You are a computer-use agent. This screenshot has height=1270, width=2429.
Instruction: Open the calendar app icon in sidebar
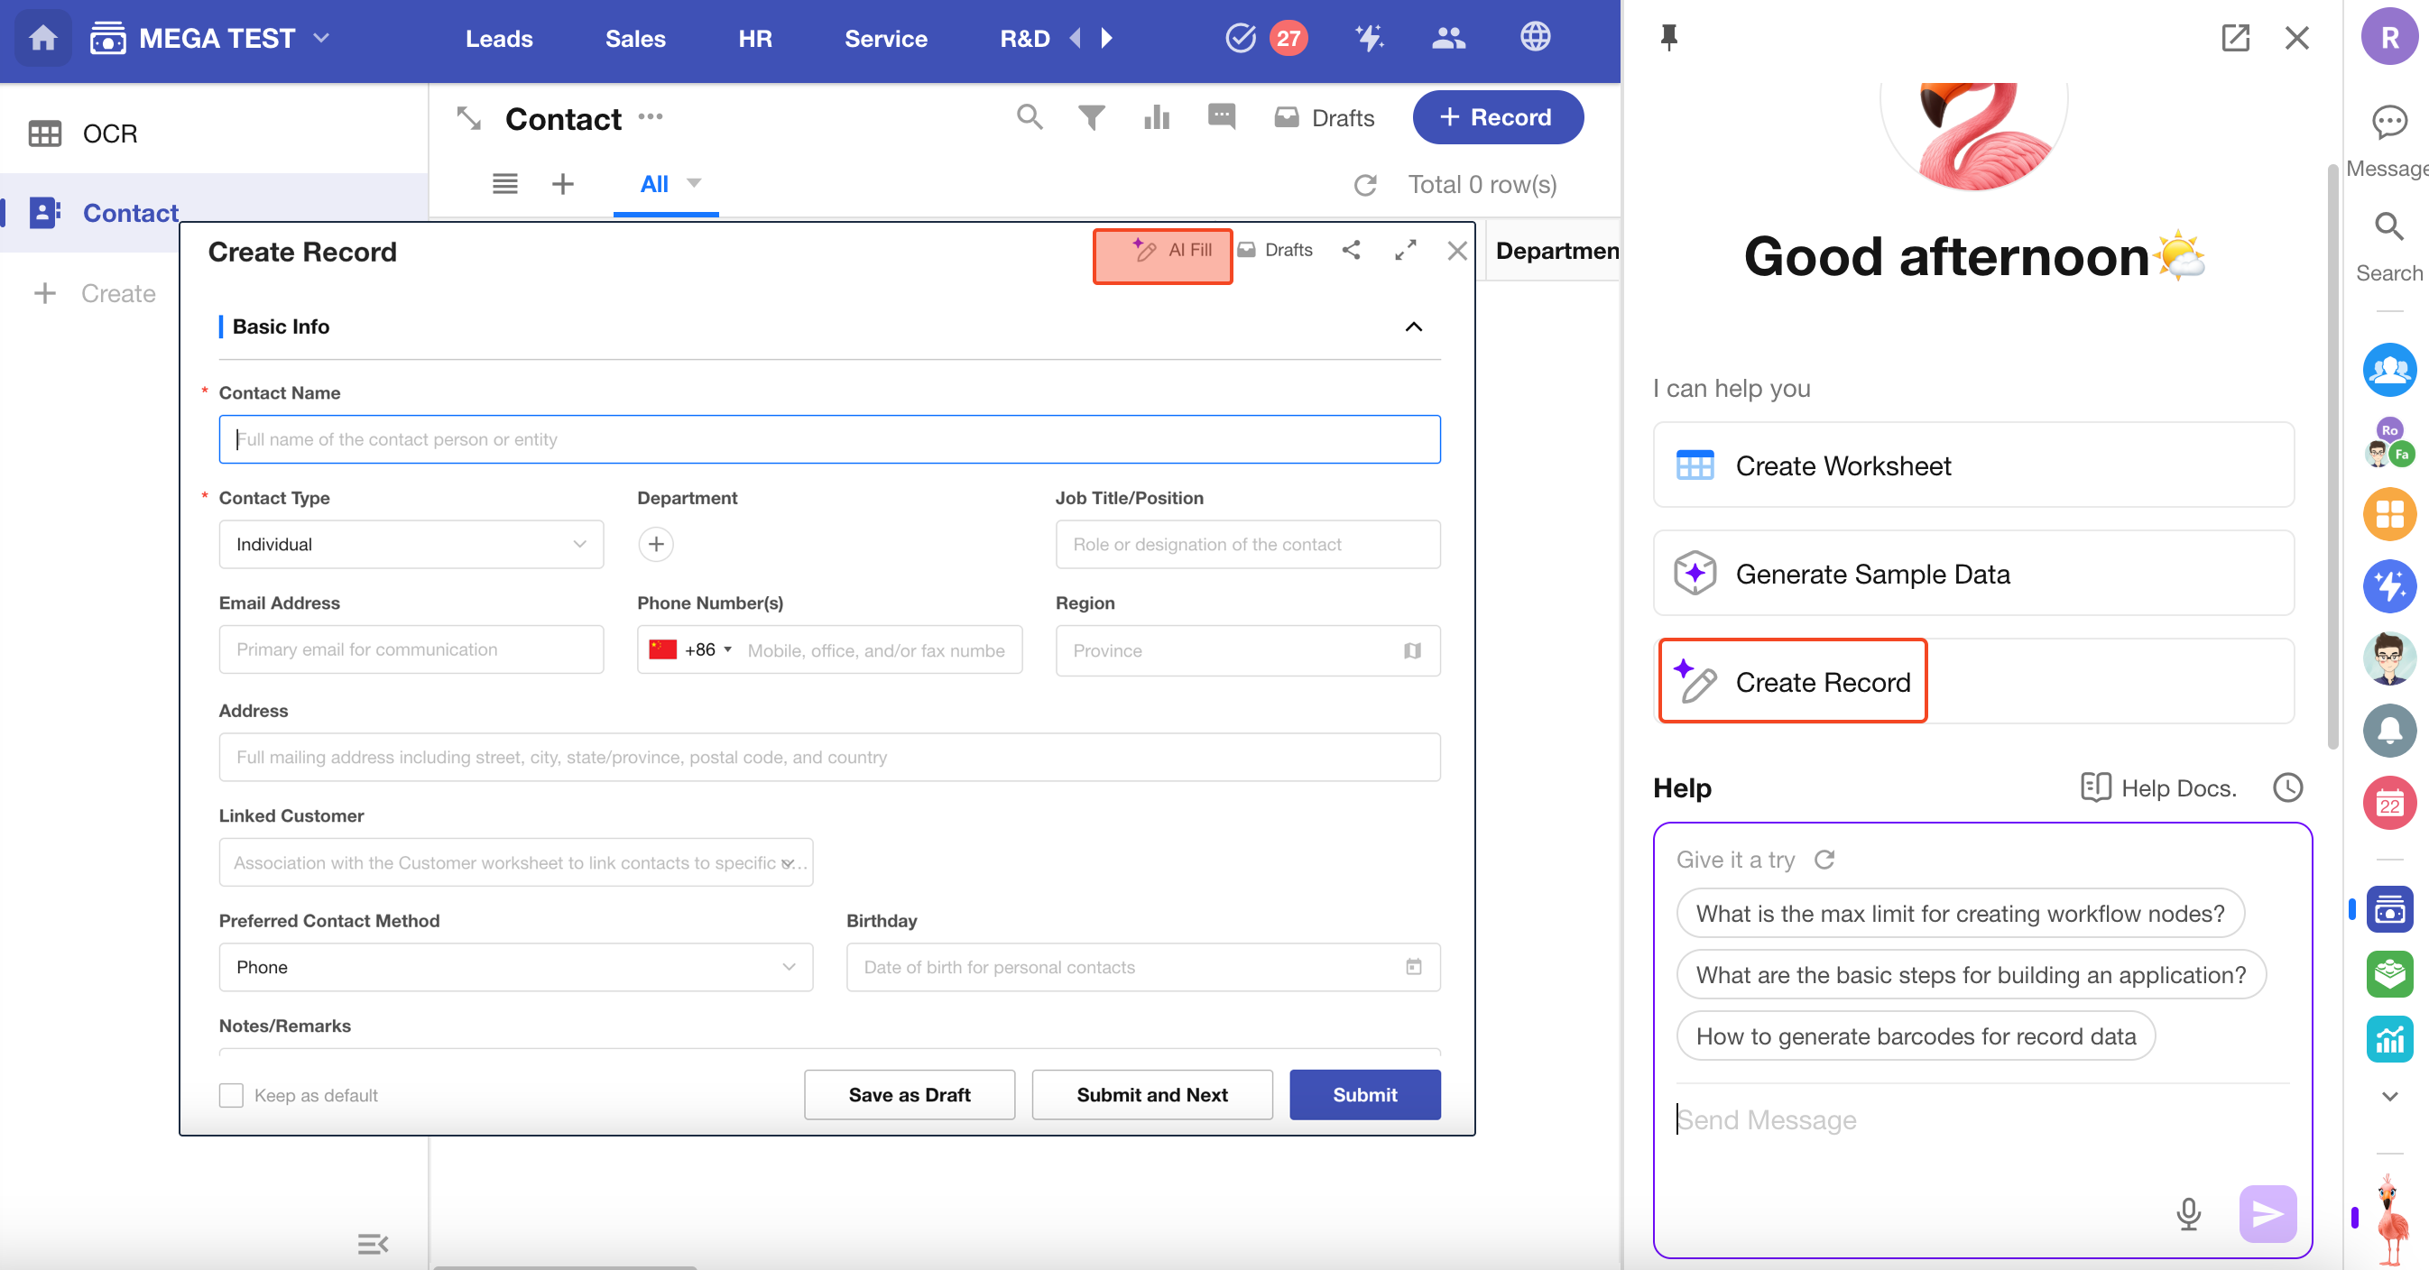2388,805
